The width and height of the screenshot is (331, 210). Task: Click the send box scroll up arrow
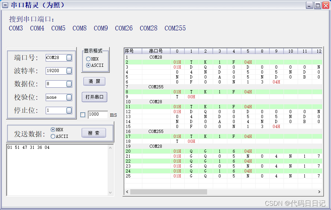[x=110, y=148]
